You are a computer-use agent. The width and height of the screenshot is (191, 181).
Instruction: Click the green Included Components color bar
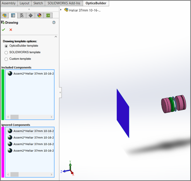tap(3, 95)
